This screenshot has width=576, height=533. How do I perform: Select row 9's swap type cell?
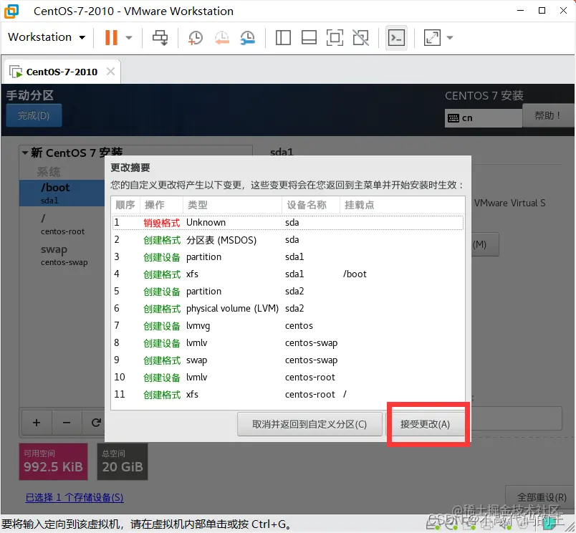coord(196,360)
